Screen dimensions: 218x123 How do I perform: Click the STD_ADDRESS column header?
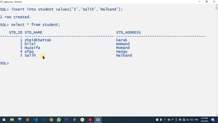click(x=128, y=32)
